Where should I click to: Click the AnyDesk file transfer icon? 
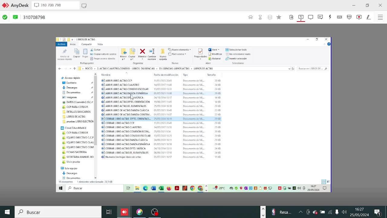tap(291, 17)
